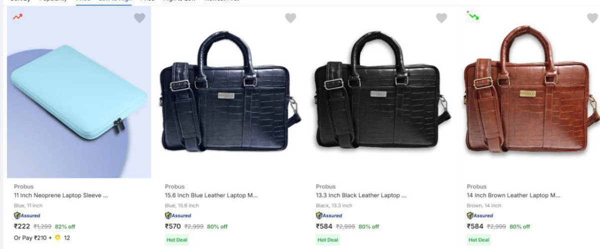Viewport: 600px width, 249px height.
Task: Click the Assured badge under the 13.3 Inch bag
Action: [329, 216]
